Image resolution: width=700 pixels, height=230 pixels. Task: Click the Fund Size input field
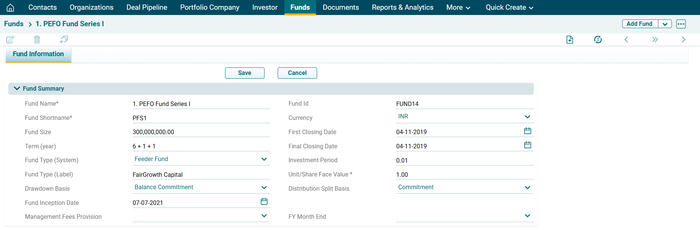(201, 132)
